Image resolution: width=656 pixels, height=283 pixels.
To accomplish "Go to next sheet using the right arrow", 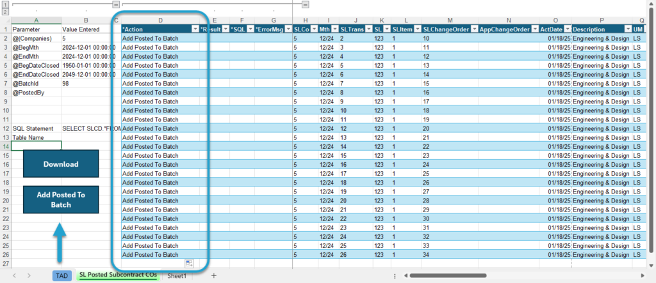I will tap(29, 275).
